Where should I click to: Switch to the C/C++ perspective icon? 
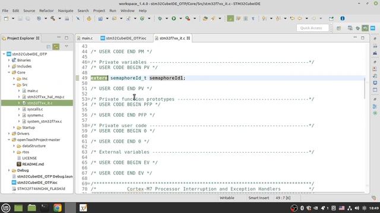pos(365,28)
